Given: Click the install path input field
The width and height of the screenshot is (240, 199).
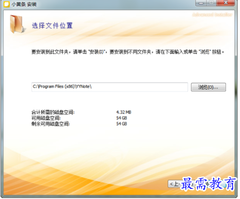Looking at the screenshot, I should pos(110,87).
